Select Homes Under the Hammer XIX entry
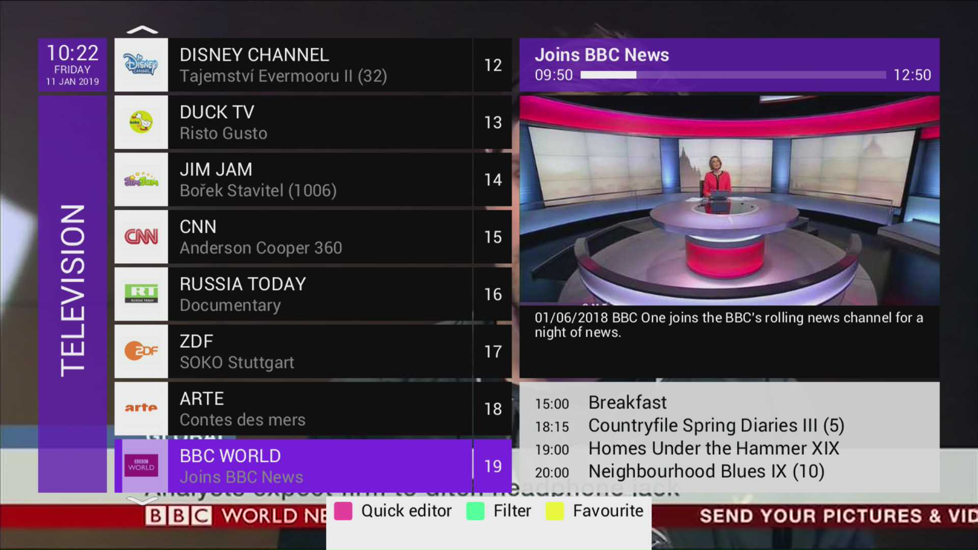The image size is (978, 550). (x=713, y=449)
